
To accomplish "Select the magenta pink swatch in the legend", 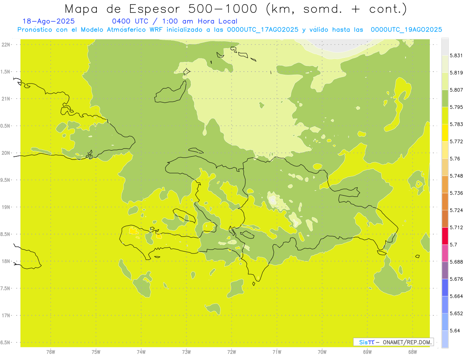I will [x=444, y=253].
